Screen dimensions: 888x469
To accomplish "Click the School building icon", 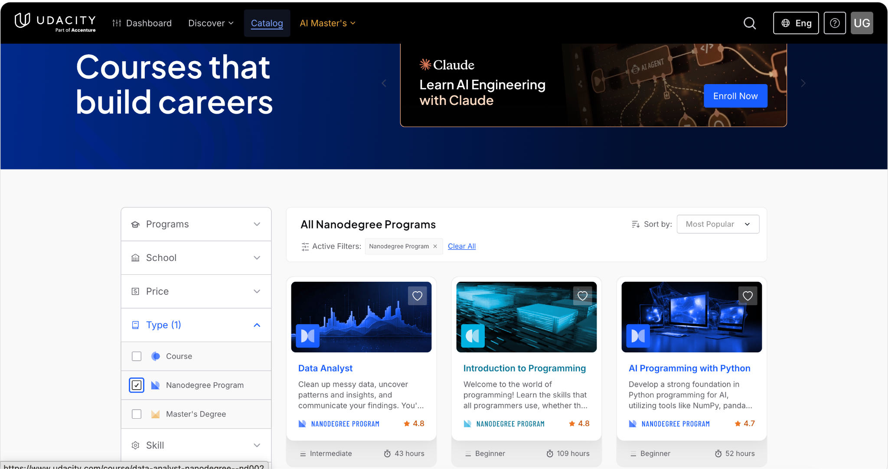I will pyautogui.click(x=135, y=258).
